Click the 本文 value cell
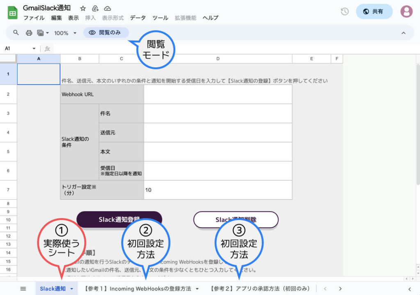This screenshot has width=420, height=295. click(x=218, y=152)
